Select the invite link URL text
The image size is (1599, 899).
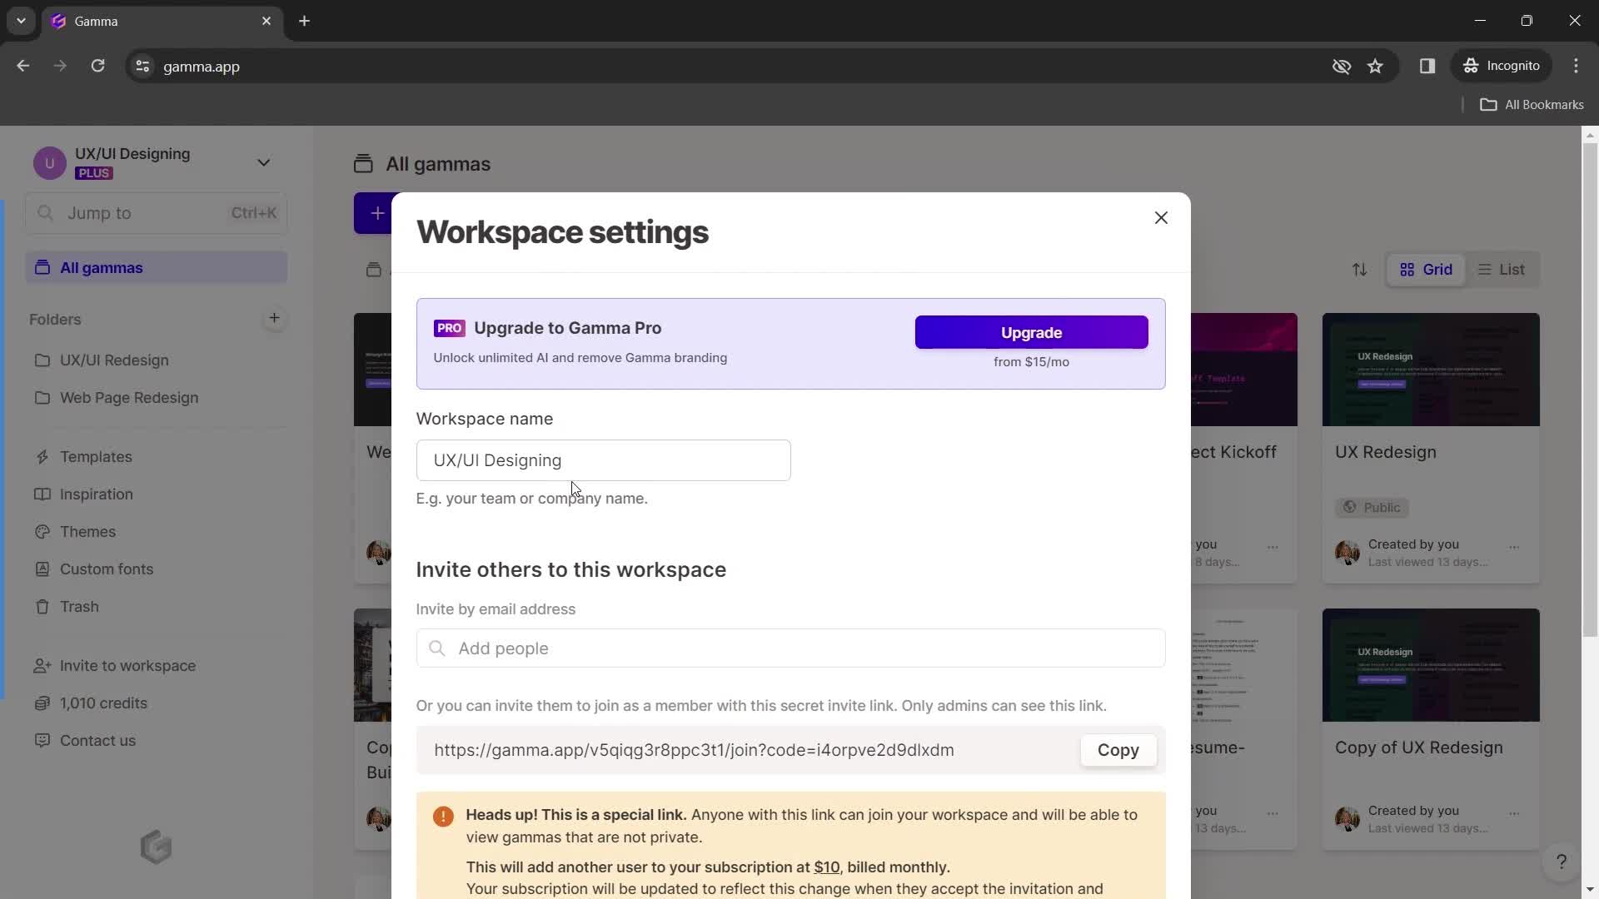pyautogui.click(x=694, y=750)
